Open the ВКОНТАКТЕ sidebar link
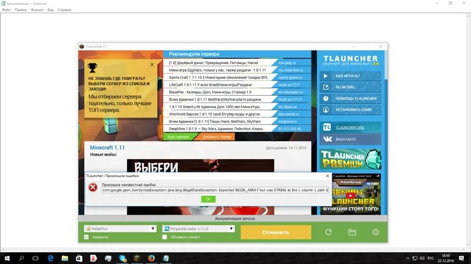This screenshot has height=264, width=471. [x=350, y=139]
